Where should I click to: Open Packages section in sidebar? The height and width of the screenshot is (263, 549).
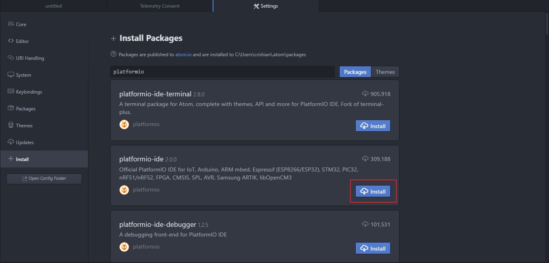[x=44, y=109]
